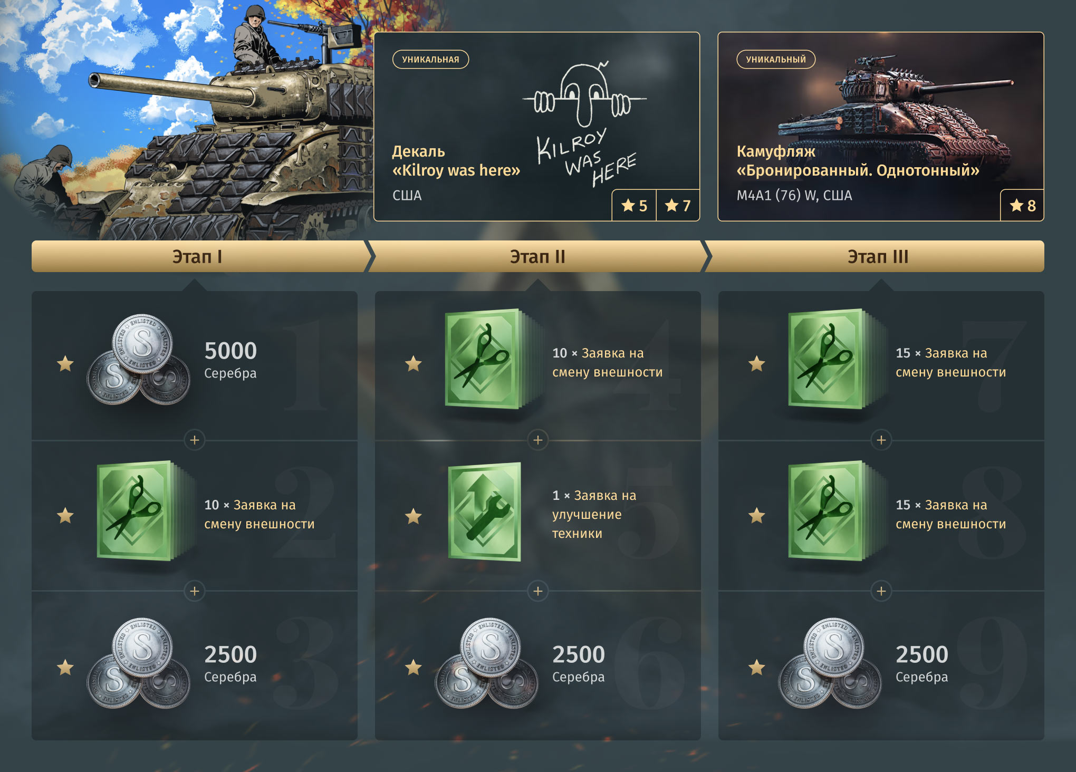The height and width of the screenshot is (772, 1076).
Task: Click the wrench vehicle upgrade ticket icon
Action: tap(485, 512)
